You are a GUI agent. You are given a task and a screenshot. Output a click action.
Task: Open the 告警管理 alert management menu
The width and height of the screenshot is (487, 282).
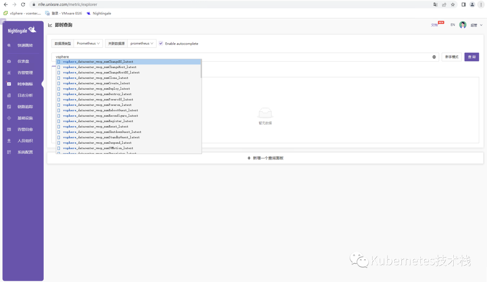(x=23, y=73)
